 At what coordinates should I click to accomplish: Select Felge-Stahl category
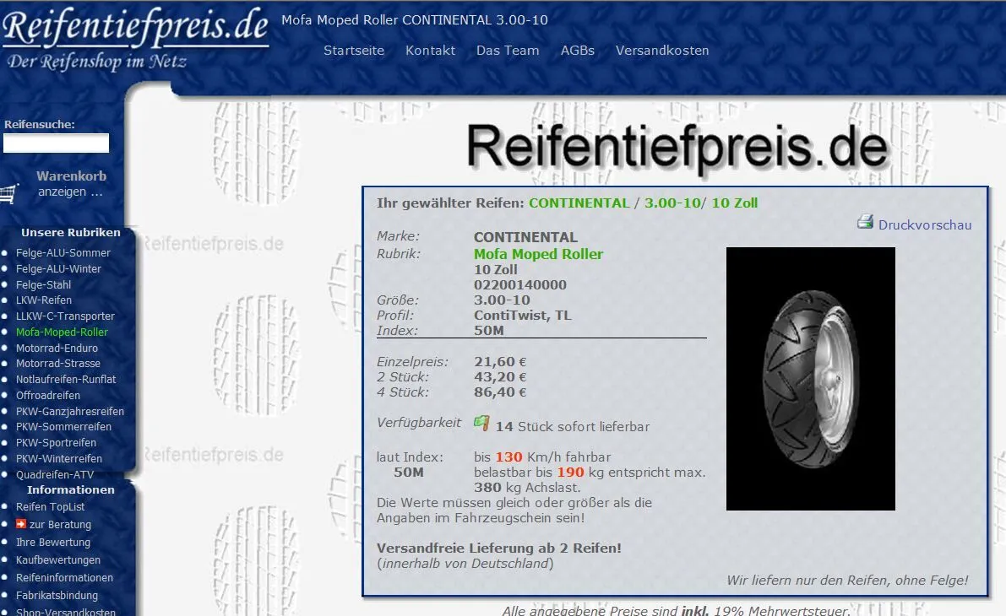43,284
